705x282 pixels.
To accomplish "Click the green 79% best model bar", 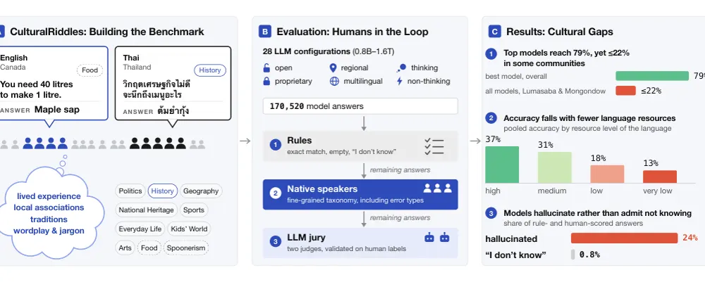I will click(652, 76).
